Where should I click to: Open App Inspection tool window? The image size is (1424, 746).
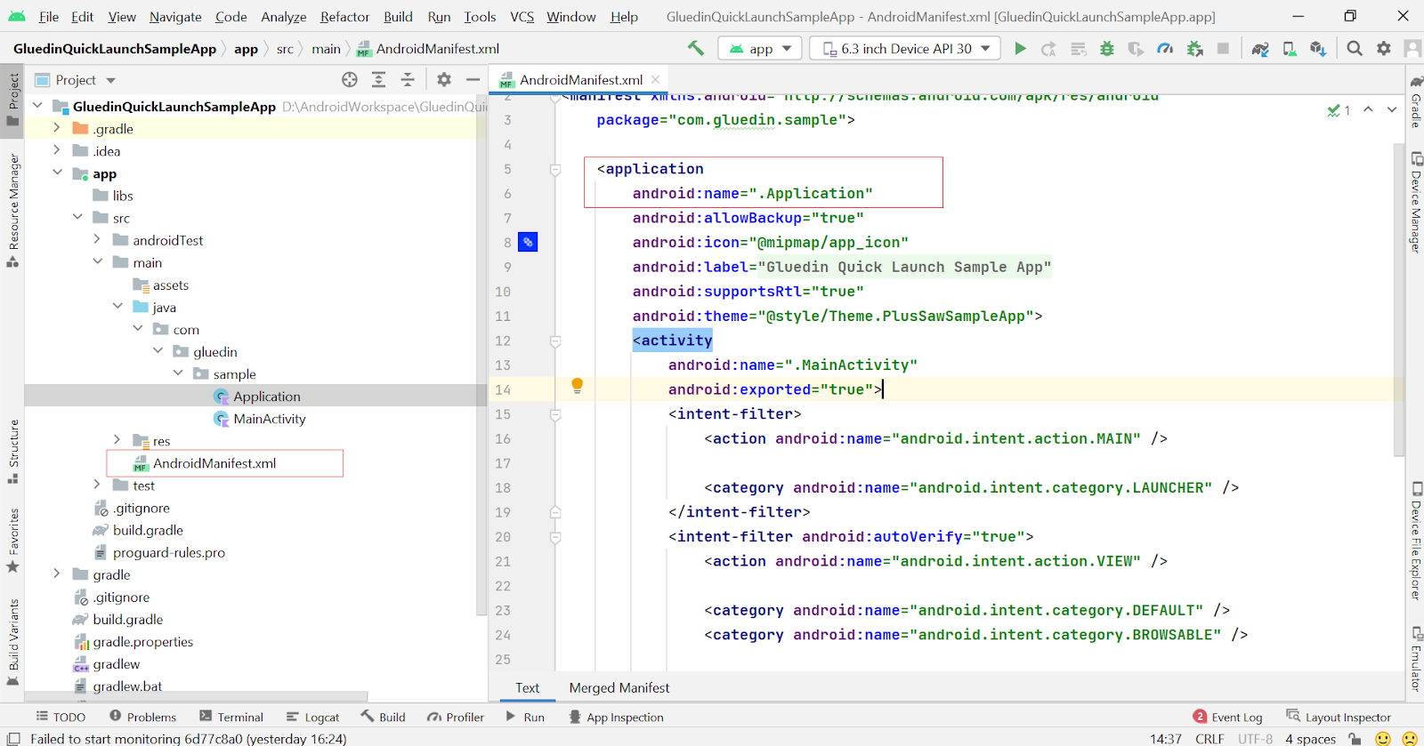[x=616, y=717]
